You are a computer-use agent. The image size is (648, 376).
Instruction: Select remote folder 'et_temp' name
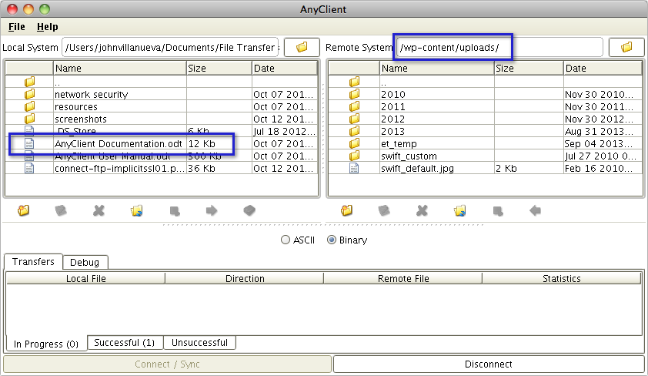click(399, 143)
